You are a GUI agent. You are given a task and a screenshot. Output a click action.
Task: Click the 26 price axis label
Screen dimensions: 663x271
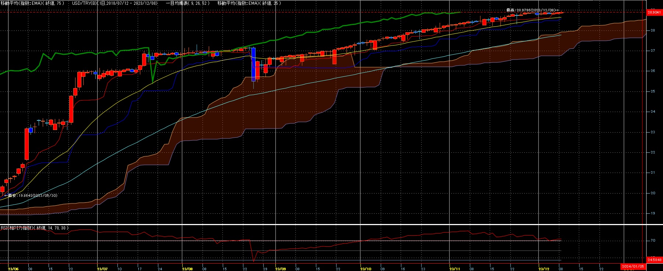pos(653,71)
